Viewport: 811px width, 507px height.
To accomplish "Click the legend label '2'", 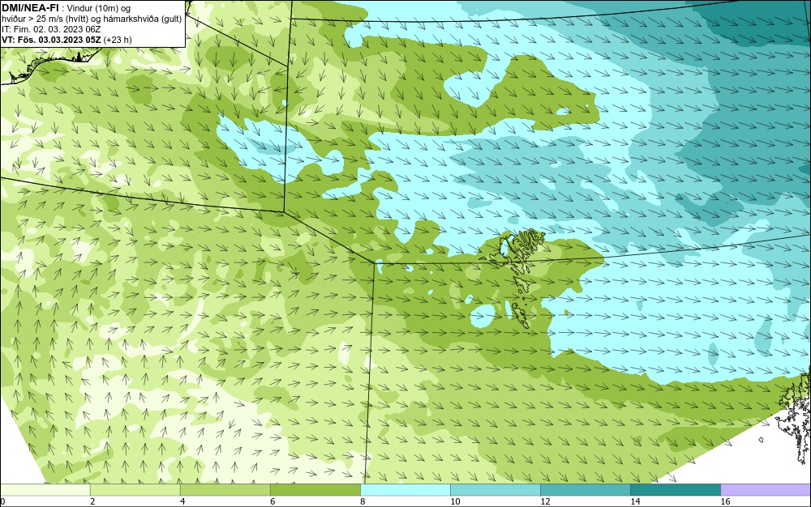I will coord(92,501).
